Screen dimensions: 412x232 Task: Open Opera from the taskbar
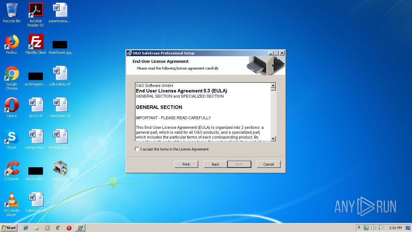[x=69, y=228]
